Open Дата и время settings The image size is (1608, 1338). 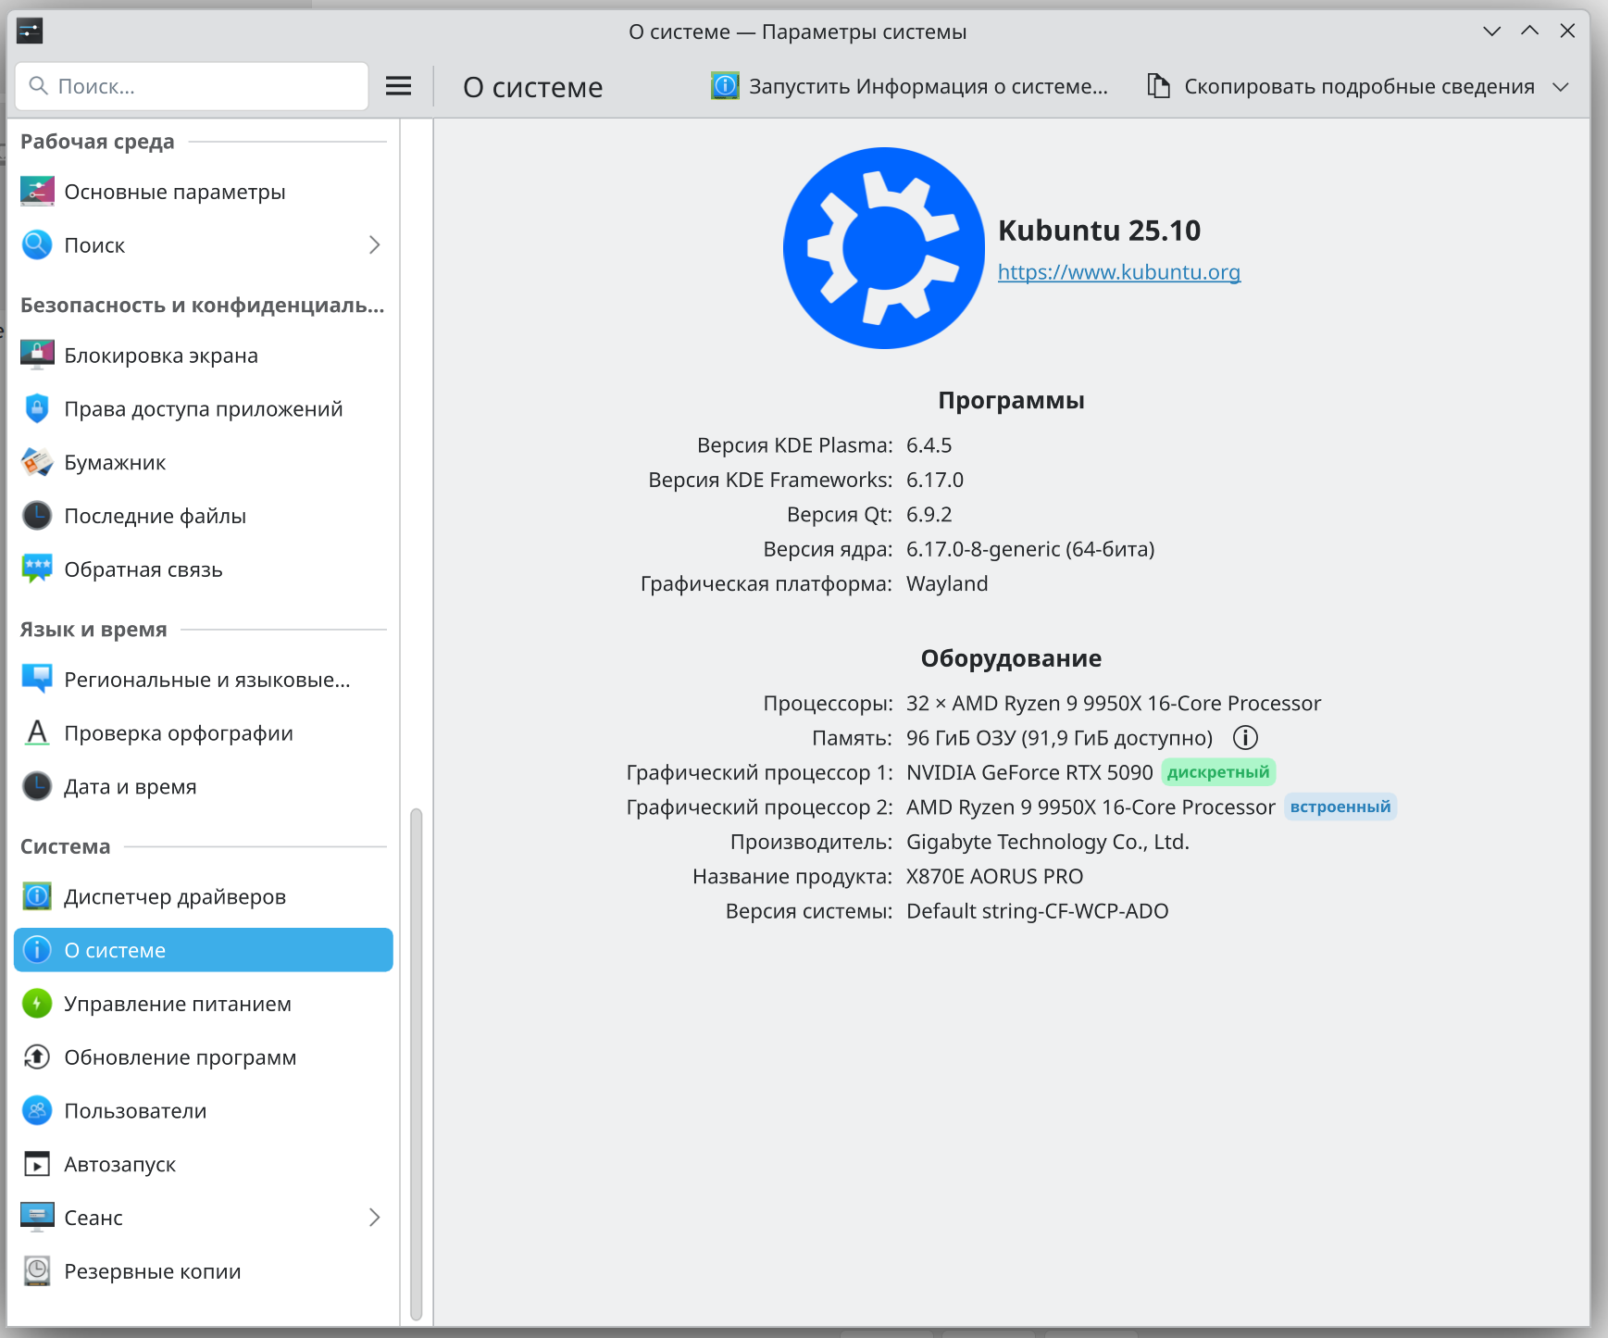[130, 787]
